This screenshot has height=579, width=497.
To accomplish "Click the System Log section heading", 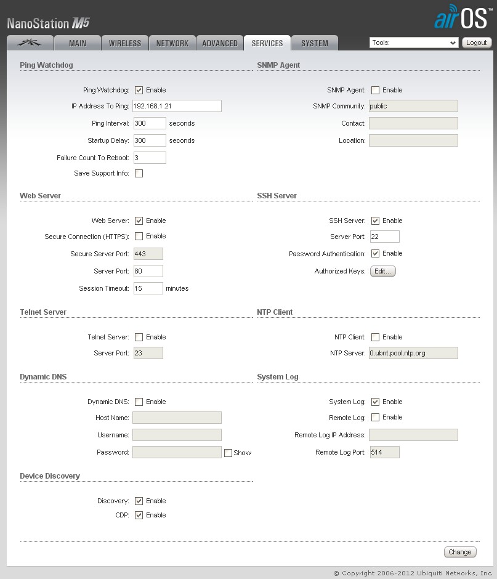I will point(278,376).
